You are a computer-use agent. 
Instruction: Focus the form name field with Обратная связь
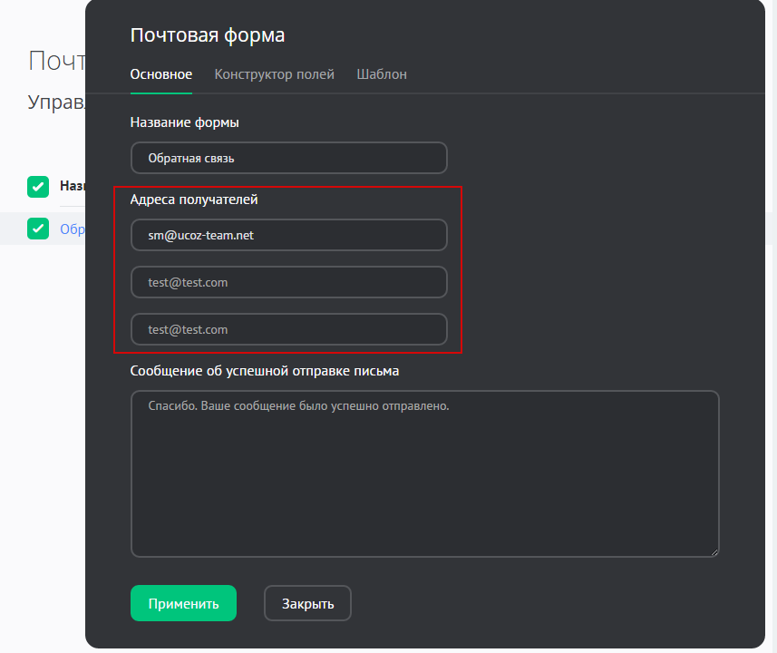point(288,158)
